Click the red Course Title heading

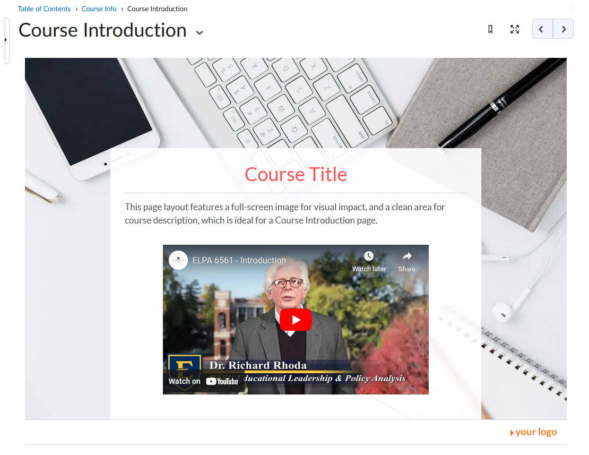point(296,174)
